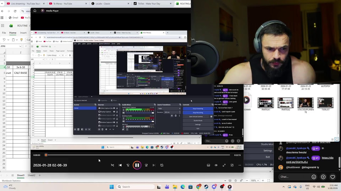Close the Te Meres - YouTube tab

(x=86, y=4)
